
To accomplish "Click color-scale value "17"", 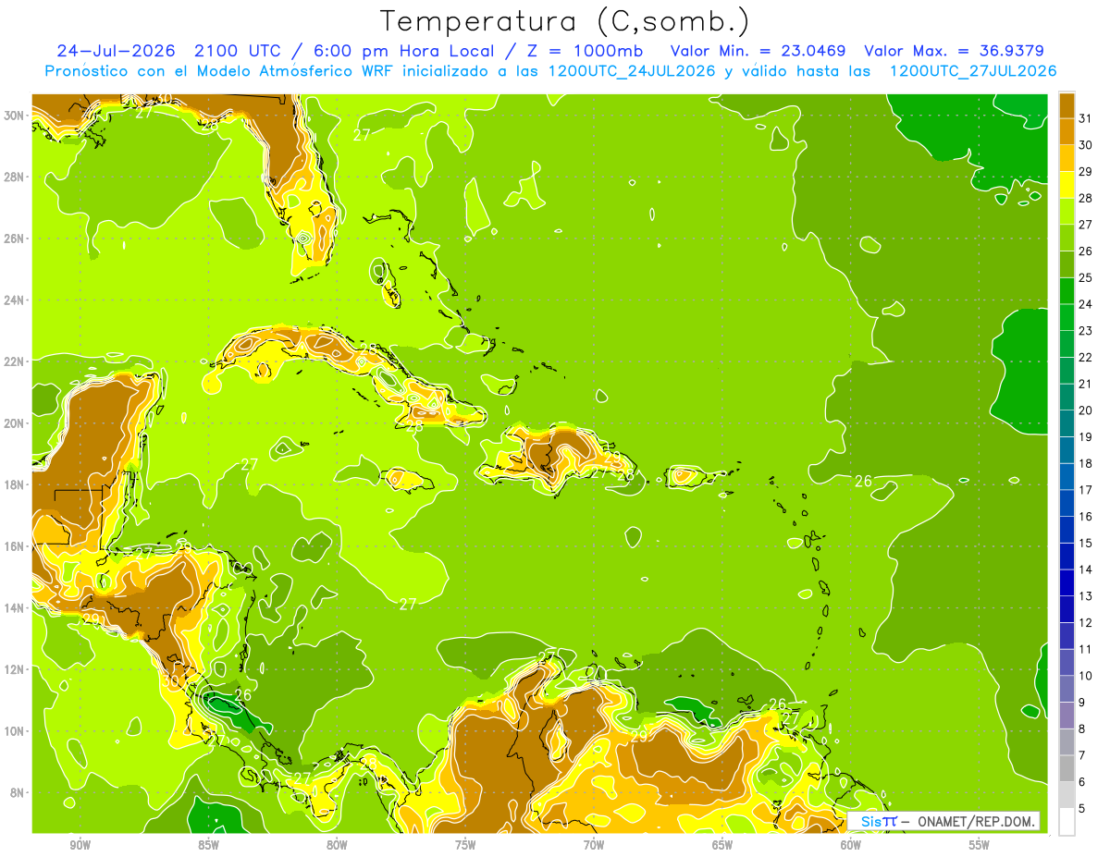I will point(1085,490).
